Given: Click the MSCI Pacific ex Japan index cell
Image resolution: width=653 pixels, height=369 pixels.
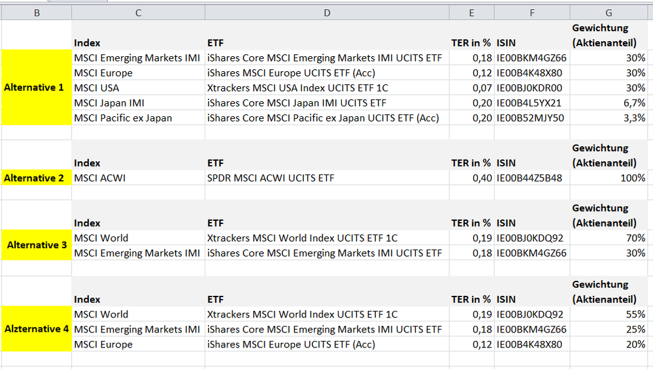Looking at the screenshot, I should [138, 118].
